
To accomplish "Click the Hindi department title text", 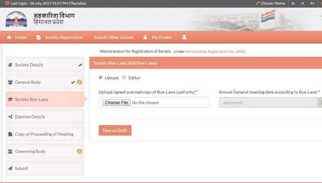I will (x=54, y=16).
